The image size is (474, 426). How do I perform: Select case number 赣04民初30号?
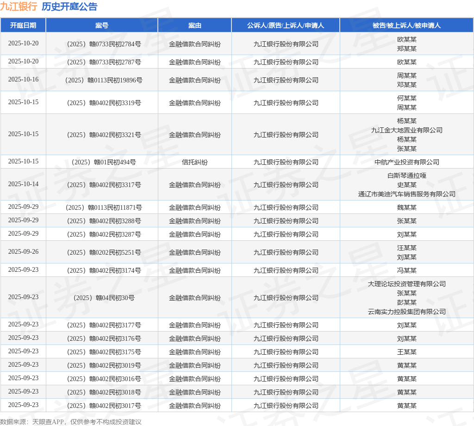click(104, 298)
